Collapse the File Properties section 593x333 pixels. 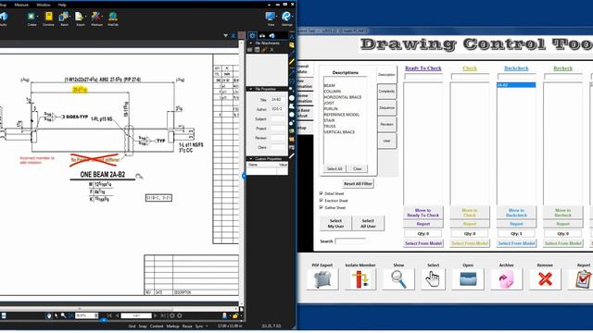coord(250,89)
